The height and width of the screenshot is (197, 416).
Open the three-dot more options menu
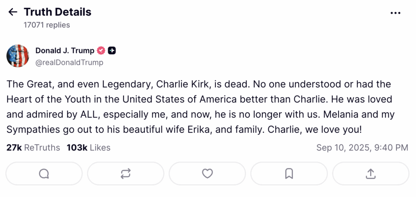(395, 13)
